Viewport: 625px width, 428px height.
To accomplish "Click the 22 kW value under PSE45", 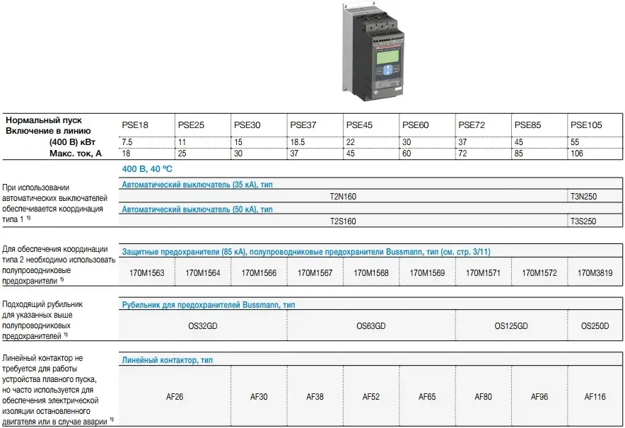I will 351,142.
